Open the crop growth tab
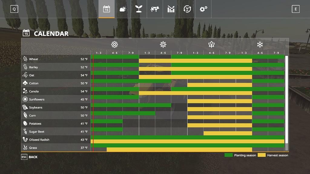The image size is (310, 174). (x=139, y=9)
